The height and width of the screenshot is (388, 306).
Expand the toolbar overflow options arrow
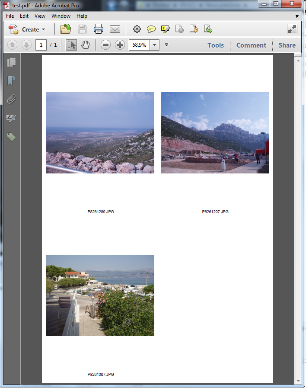coord(166,45)
